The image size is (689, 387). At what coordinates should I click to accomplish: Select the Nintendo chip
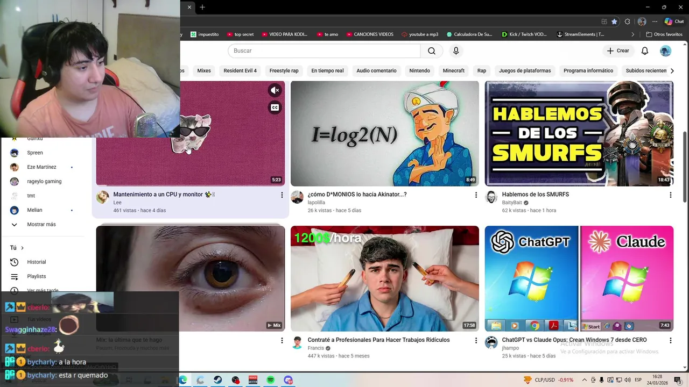tap(419, 70)
